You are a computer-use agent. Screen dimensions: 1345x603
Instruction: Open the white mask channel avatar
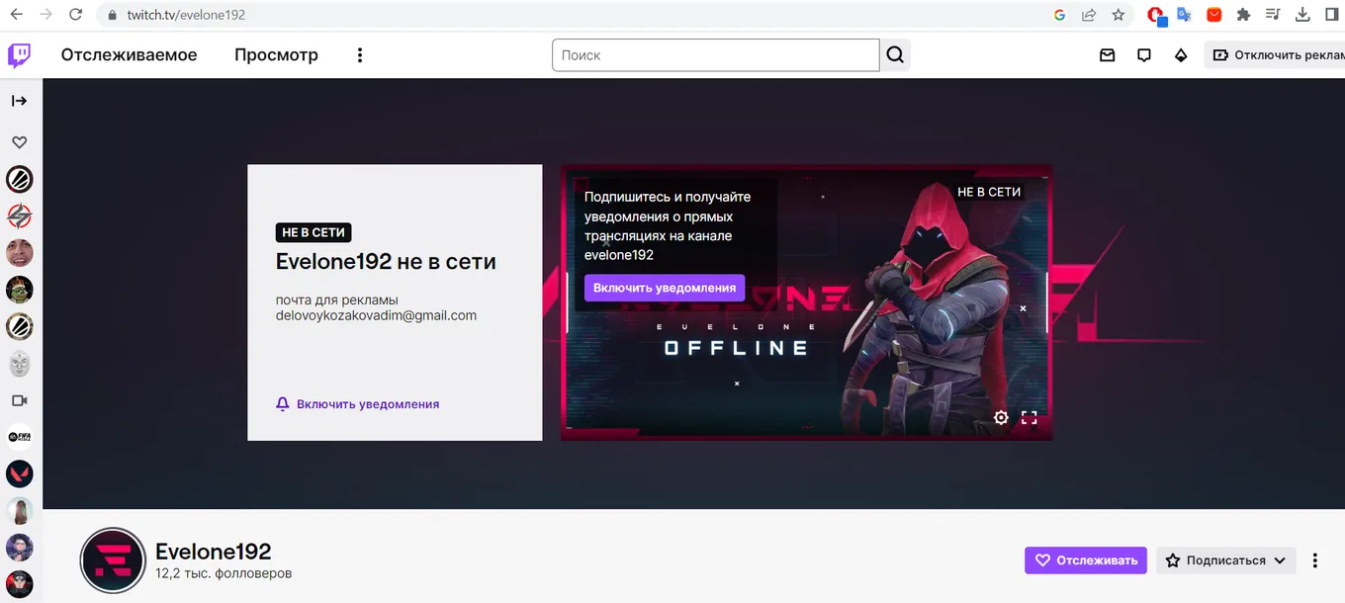20,364
